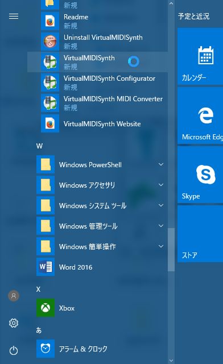Click app list scrollbar up arrow
223x364 pixels.
pos(171,3)
